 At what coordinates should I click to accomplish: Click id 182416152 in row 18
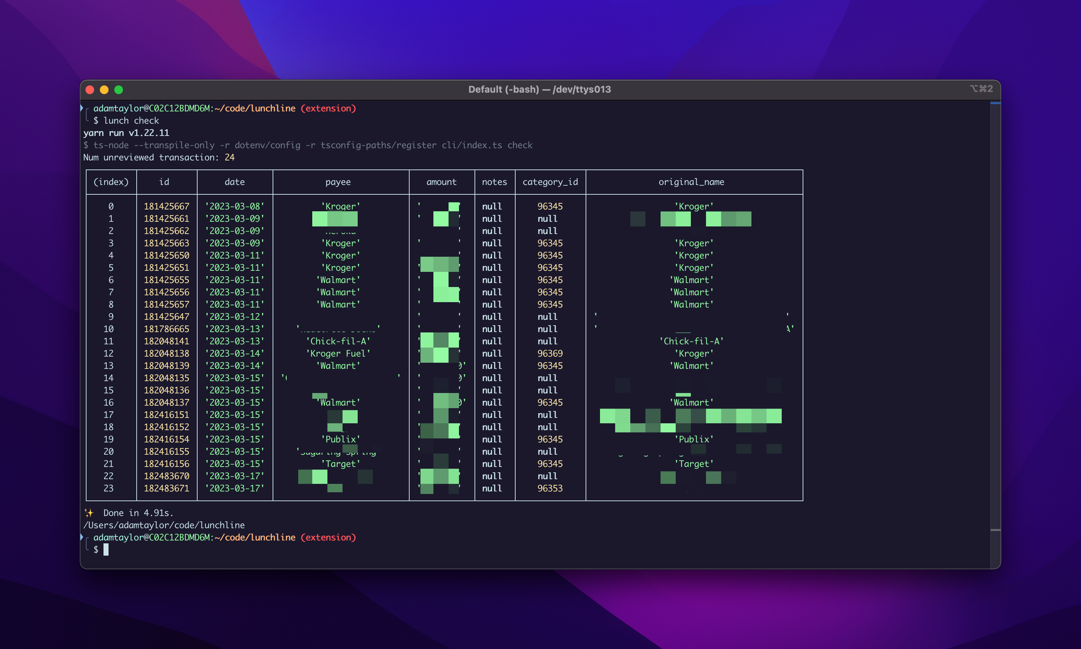[167, 427]
